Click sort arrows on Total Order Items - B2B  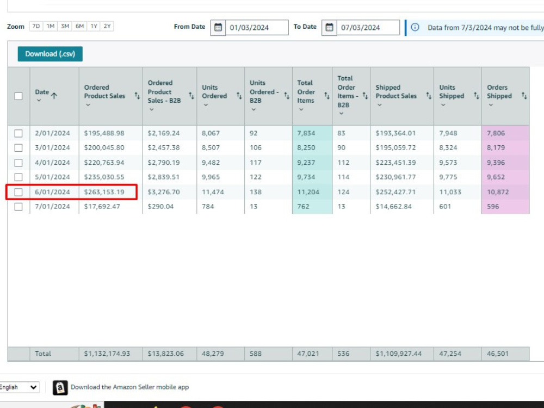[366, 96]
